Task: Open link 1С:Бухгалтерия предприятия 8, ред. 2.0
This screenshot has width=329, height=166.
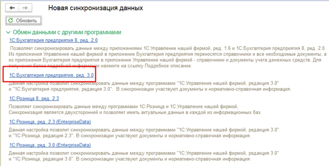Action: click(53, 40)
